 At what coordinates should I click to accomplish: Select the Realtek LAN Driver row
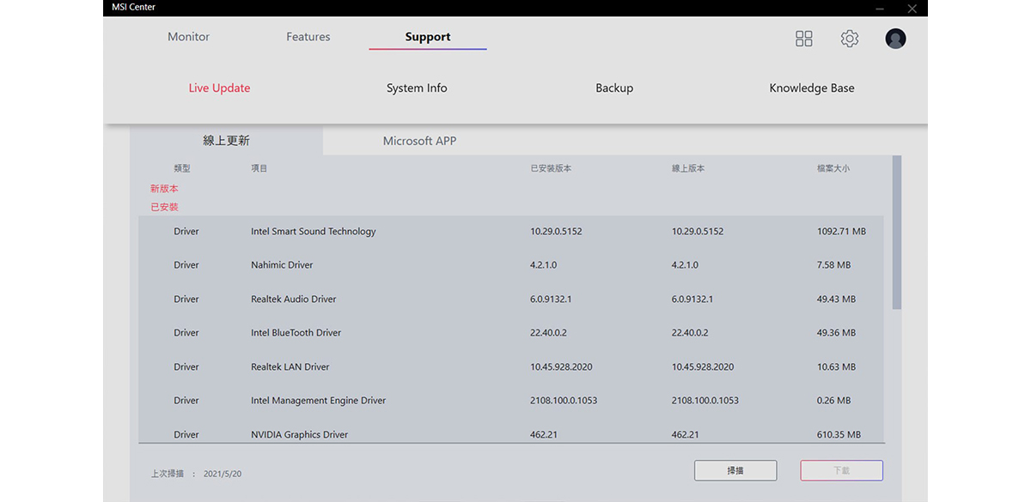(511, 367)
